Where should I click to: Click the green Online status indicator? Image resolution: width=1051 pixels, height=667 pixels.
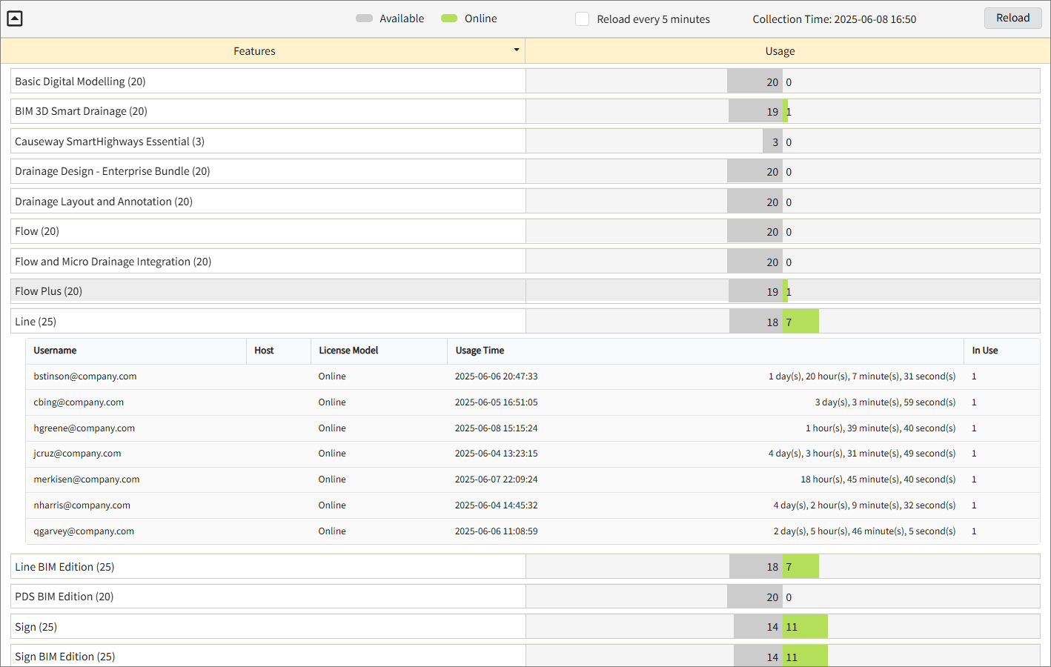pyautogui.click(x=449, y=18)
